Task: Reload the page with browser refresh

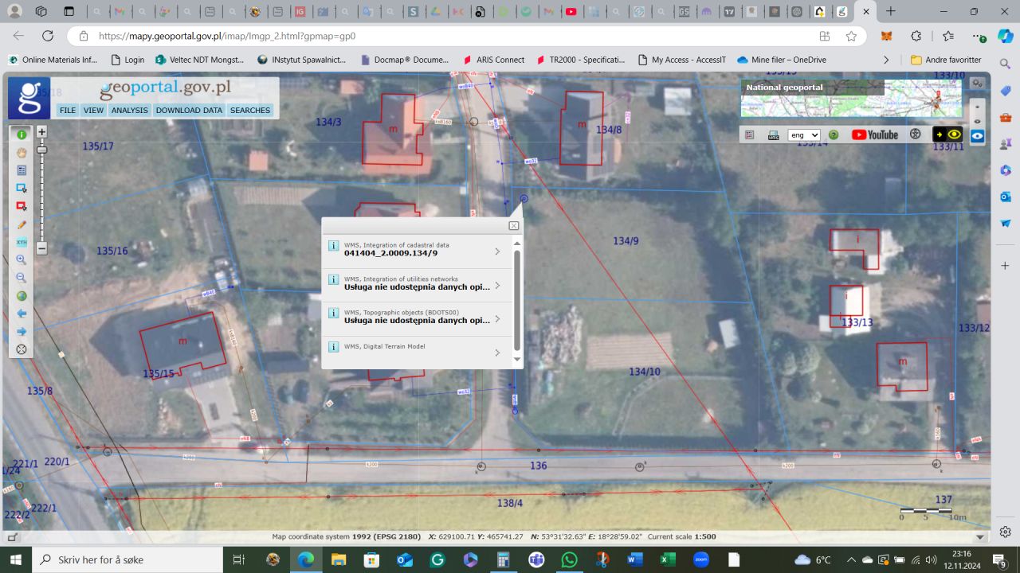Action: 48,36
